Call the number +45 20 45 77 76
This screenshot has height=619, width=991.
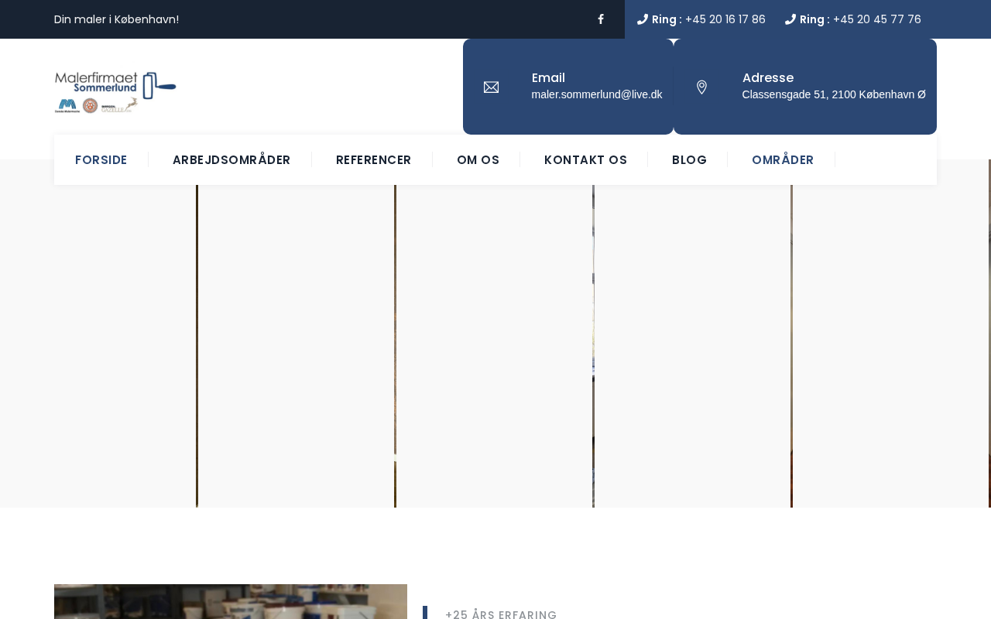[877, 19]
